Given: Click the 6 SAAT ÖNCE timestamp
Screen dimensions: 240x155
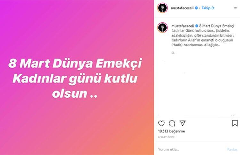Looking at the screenshot, I should pyautogui.click(x=166, y=137).
